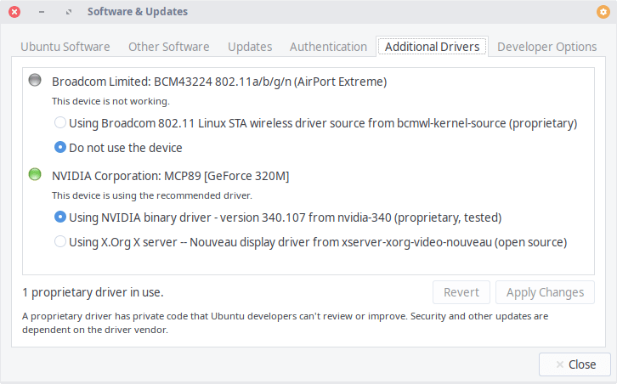Close the Software & Updates dialog

[x=575, y=364]
